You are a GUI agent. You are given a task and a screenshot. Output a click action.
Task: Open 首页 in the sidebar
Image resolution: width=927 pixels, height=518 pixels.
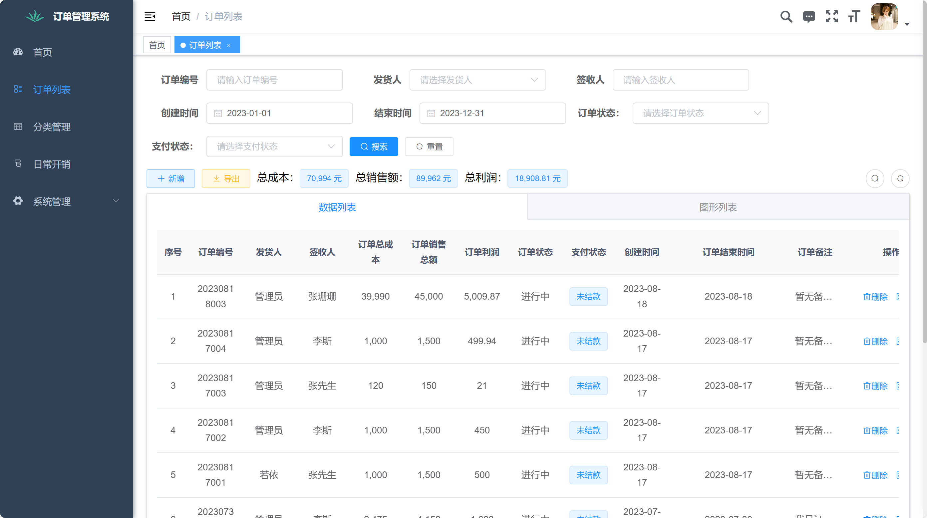point(67,52)
